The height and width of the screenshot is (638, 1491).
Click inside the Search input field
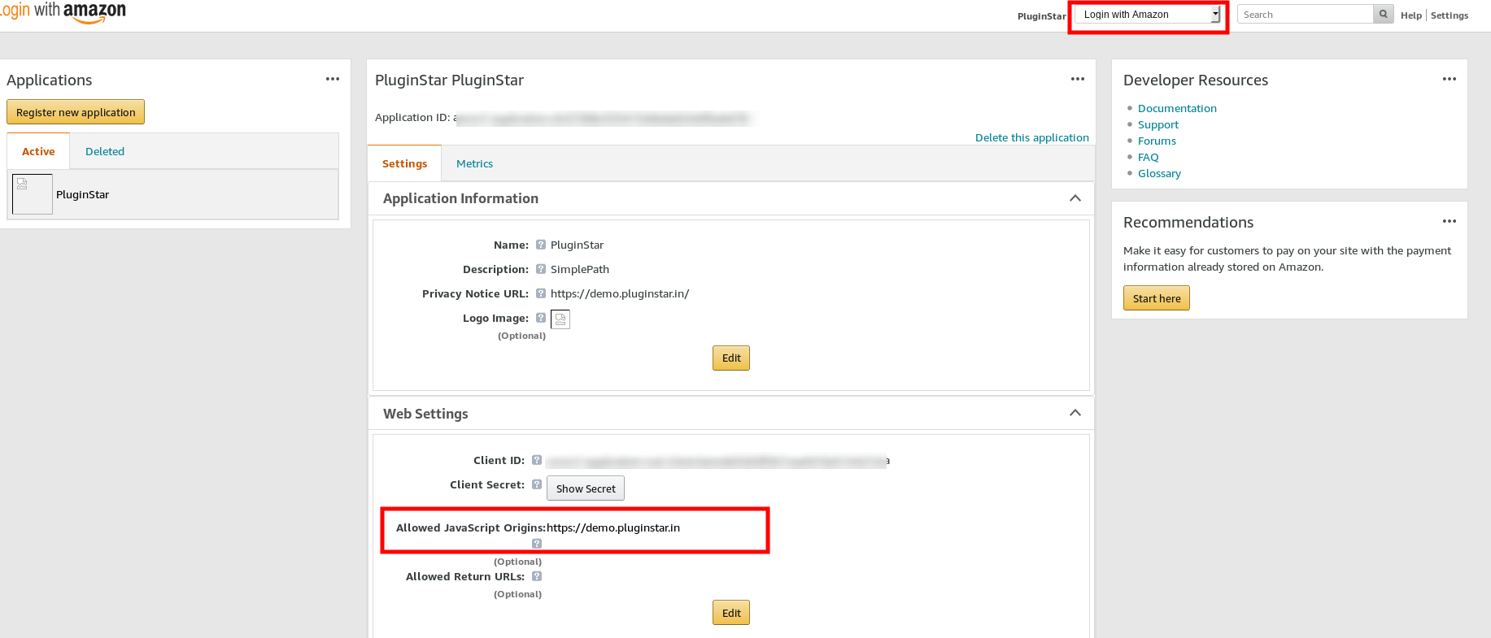(1305, 15)
